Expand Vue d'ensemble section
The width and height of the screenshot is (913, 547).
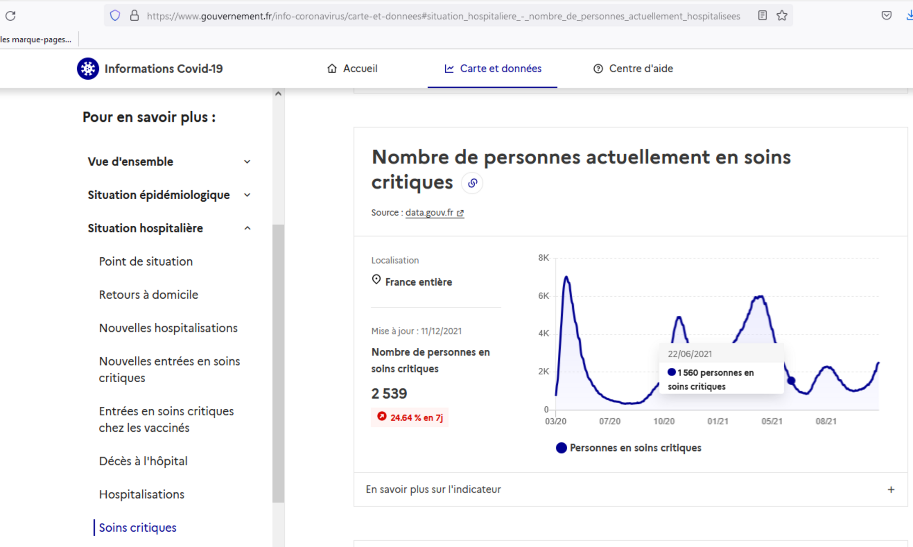pos(247,161)
